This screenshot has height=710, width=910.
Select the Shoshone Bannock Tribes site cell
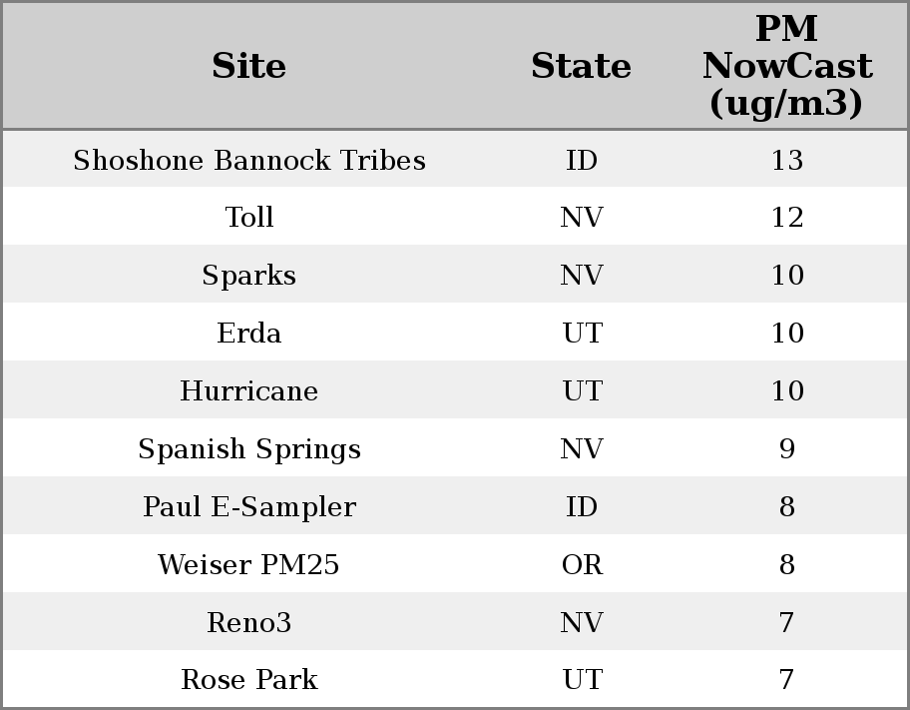point(248,161)
